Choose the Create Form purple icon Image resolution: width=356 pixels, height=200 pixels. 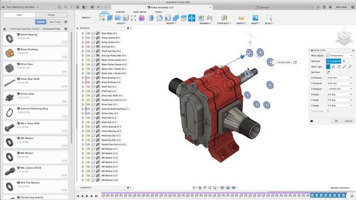(x=142, y=18)
